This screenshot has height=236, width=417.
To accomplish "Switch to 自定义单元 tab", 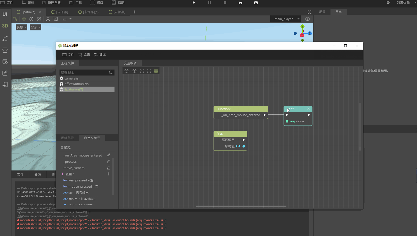I will 92,138.
